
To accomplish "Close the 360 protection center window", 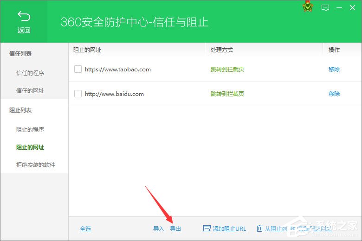I will click(354, 8).
